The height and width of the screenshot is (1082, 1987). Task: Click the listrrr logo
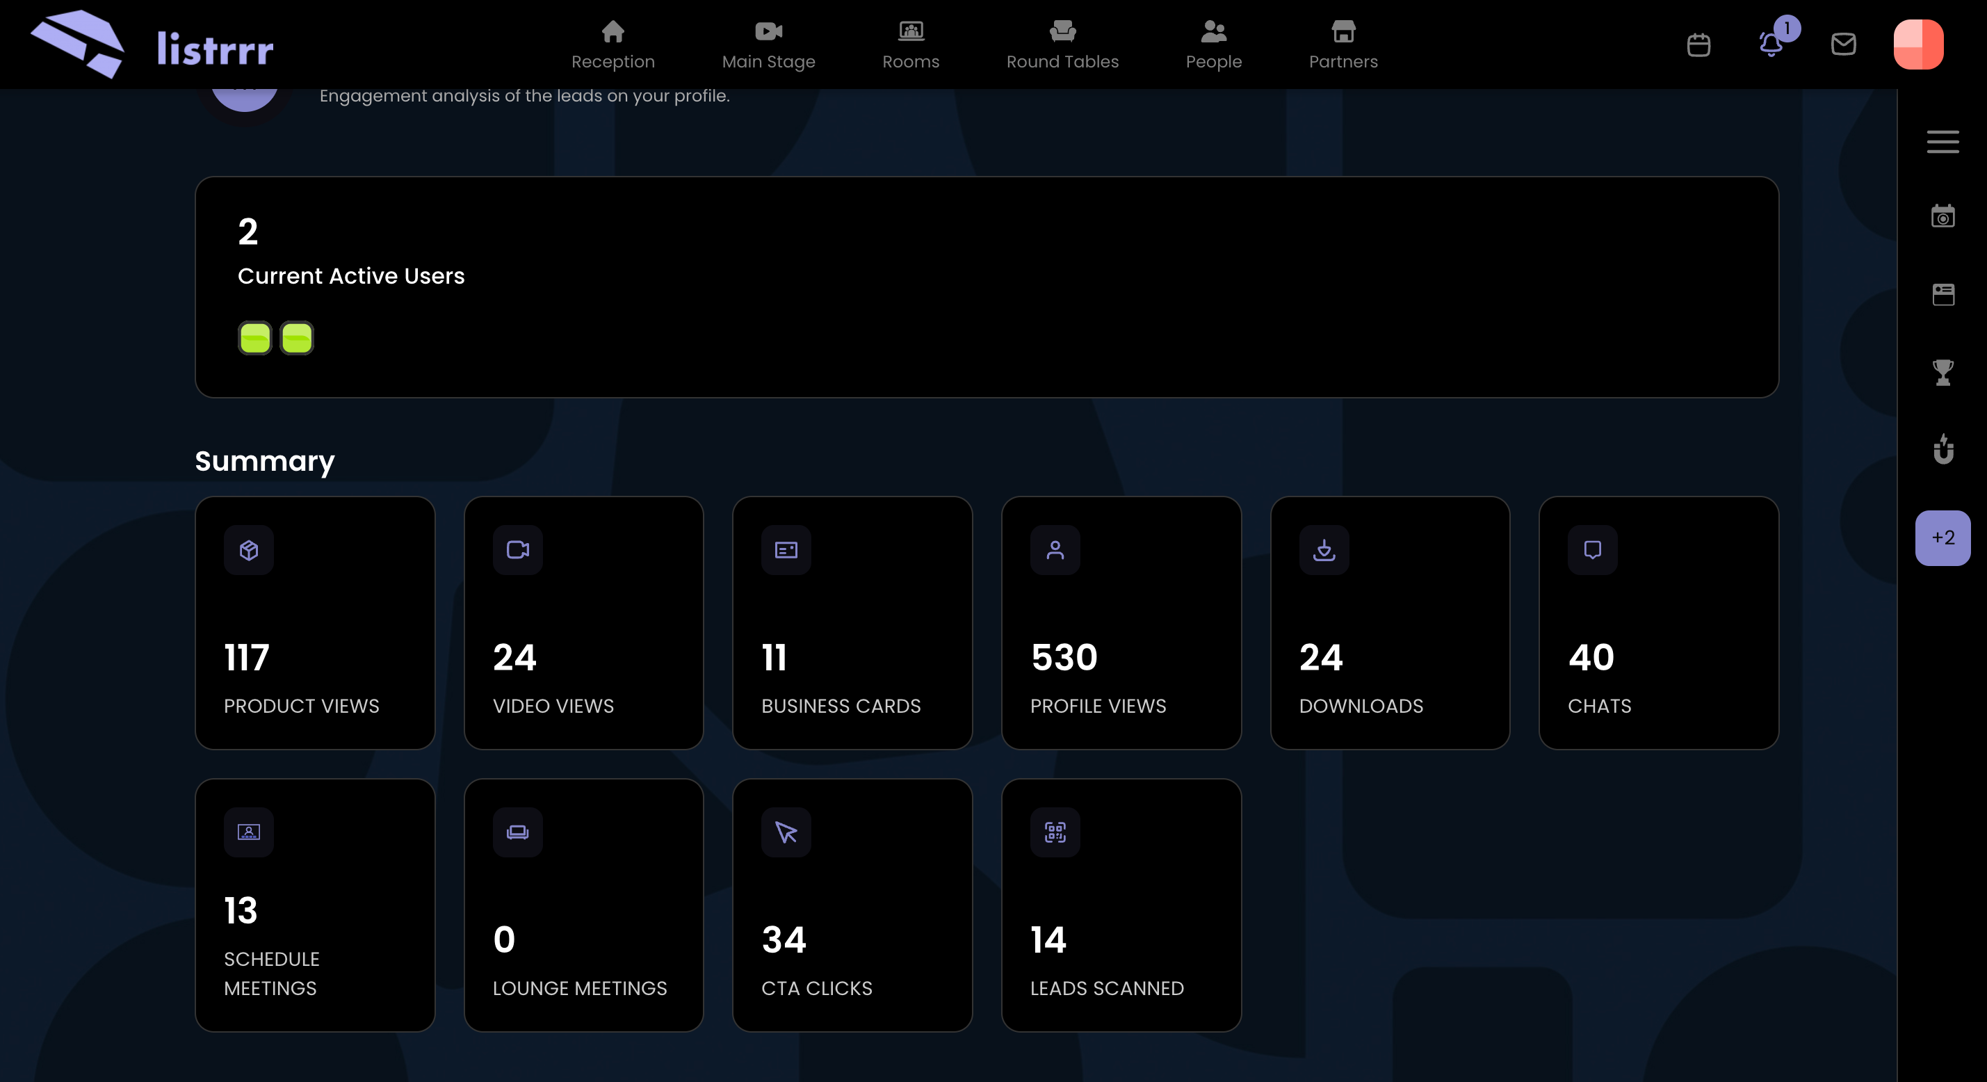point(152,45)
